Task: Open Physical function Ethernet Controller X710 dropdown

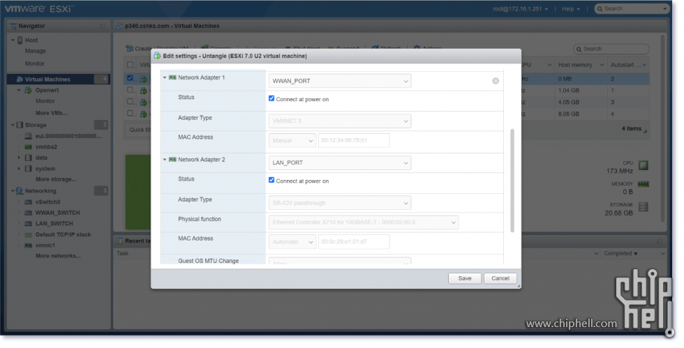Action: point(364,222)
